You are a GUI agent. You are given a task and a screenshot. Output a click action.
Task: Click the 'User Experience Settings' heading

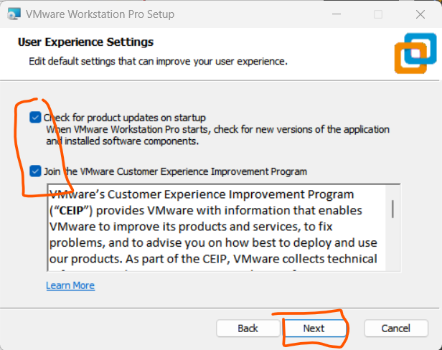85,42
